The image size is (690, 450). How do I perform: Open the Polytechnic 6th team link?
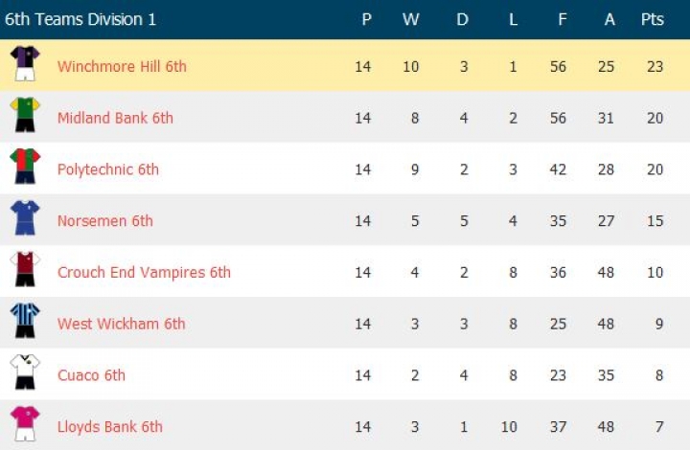click(x=108, y=169)
